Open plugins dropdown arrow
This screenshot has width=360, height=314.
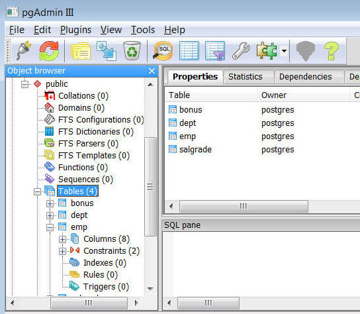pos(285,50)
